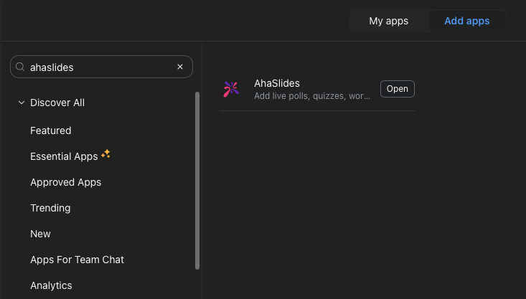
Task: Click into the ahaslides search field
Action: pos(101,67)
